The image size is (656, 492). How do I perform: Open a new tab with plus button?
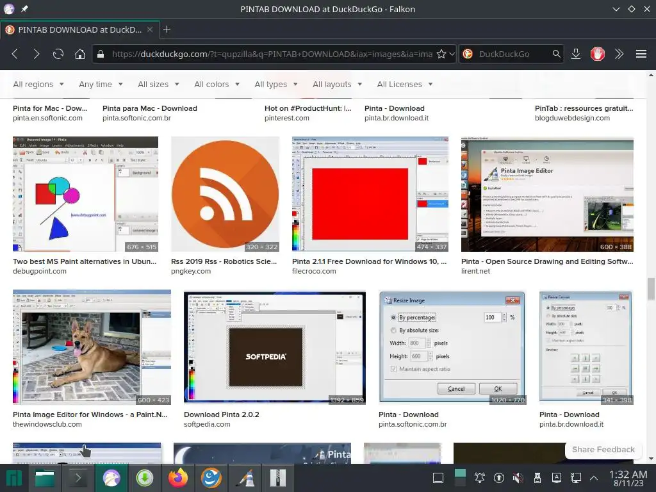point(167,29)
